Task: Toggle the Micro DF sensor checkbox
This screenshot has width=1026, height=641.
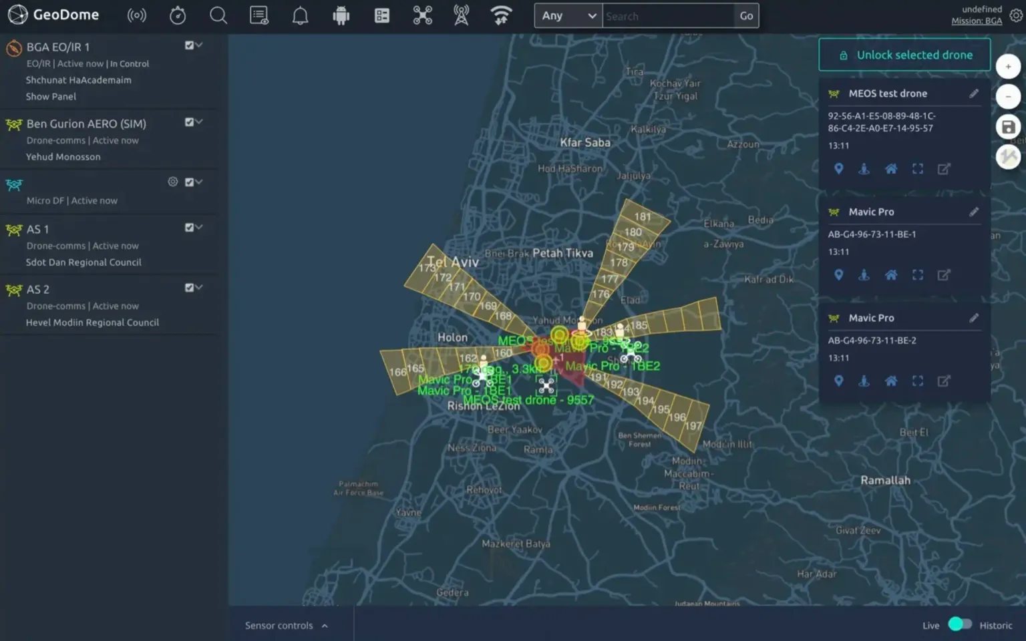Action: 189,182
